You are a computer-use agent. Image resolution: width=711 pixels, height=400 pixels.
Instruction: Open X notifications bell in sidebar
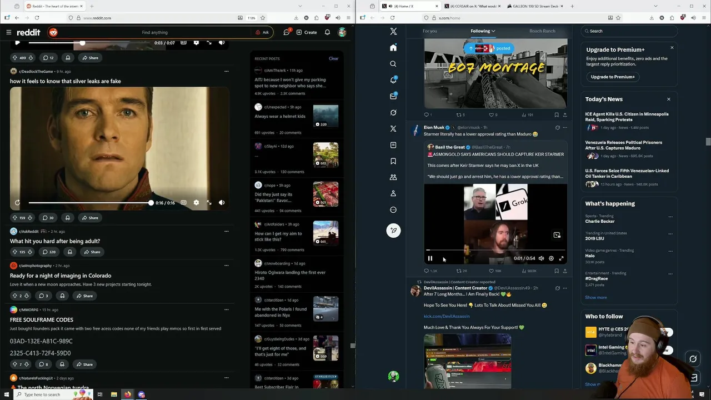click(x=393, y=80)
